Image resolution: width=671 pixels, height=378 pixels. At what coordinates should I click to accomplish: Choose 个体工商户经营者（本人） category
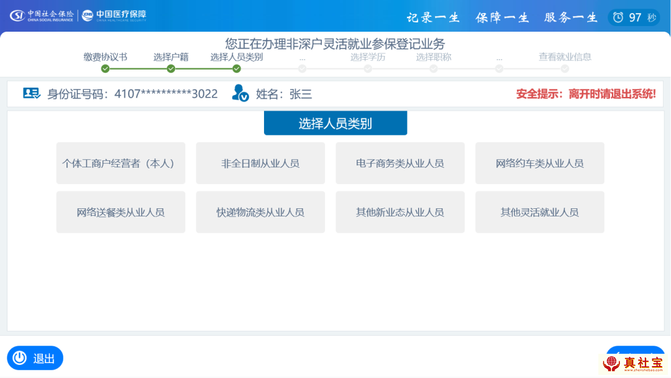(121, 164)
